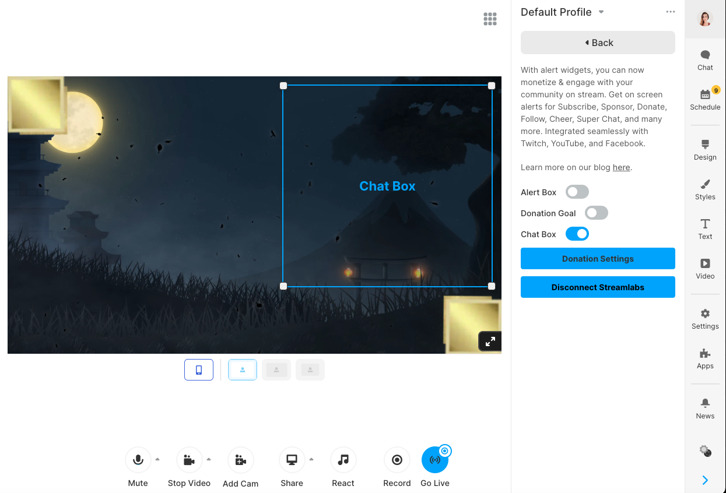The width and height of the screenshot is (726, 493).
Task: Click the top-right Chat Box resize handle
Action: tap(492, 86)
